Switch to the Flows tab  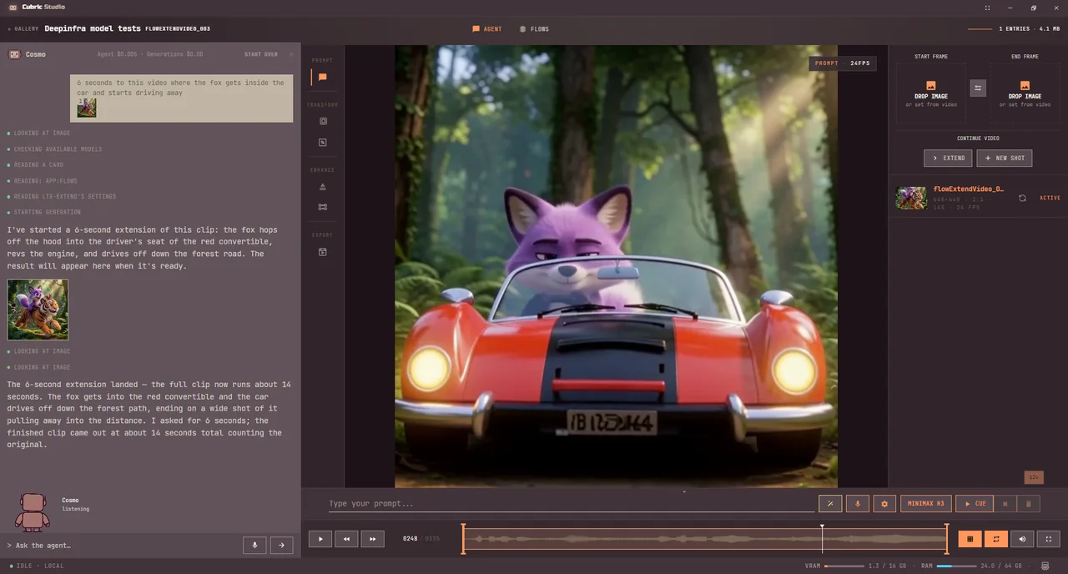click(534, 29)
